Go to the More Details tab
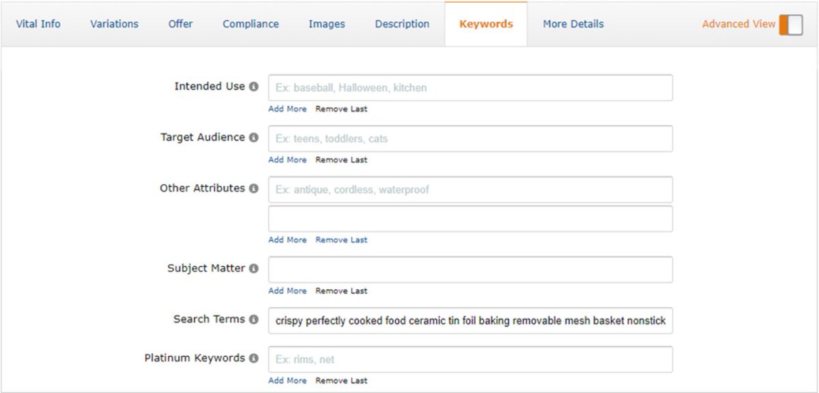 click(573, 23)
